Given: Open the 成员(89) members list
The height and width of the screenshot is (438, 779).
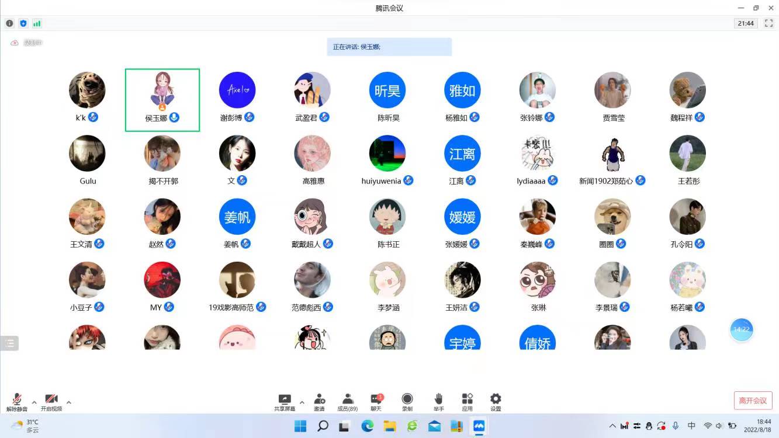Looking at the screenshot, I should pyautogui.click(x=348, y=402).
